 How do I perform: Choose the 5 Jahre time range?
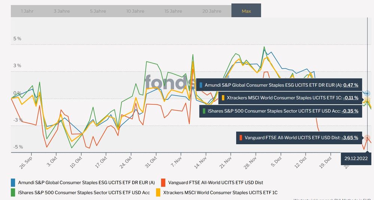coord(98,11)
